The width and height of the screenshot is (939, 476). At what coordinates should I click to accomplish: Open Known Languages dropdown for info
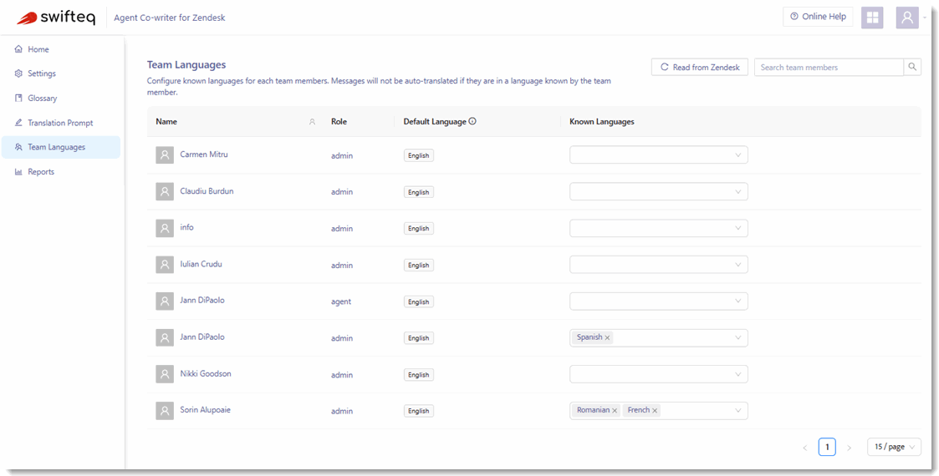(x=659, y=228)
